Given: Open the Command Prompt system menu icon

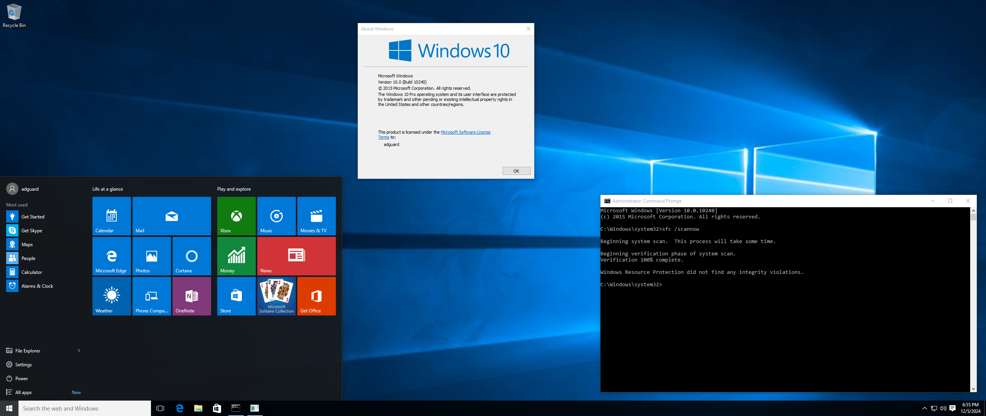Looking at the screenshot, I should click(x=607, y=201).
